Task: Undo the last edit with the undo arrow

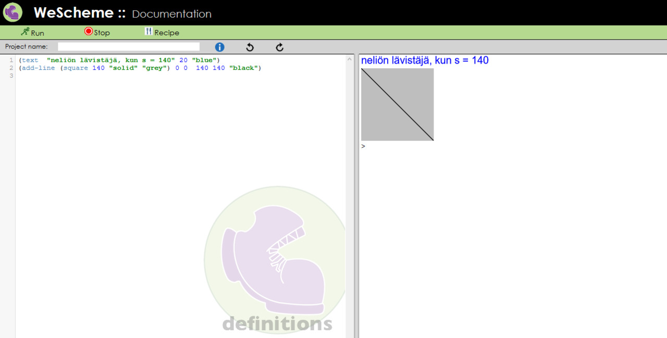Action: 250,47
